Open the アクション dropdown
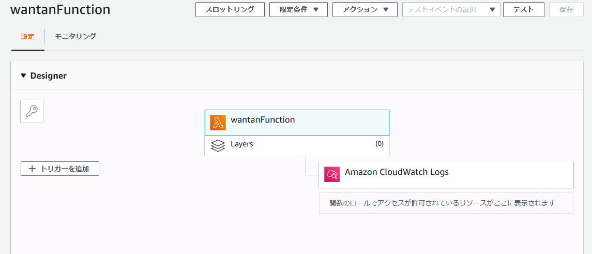The width and height of the screenshot is (592, 254). coord(365,10)
